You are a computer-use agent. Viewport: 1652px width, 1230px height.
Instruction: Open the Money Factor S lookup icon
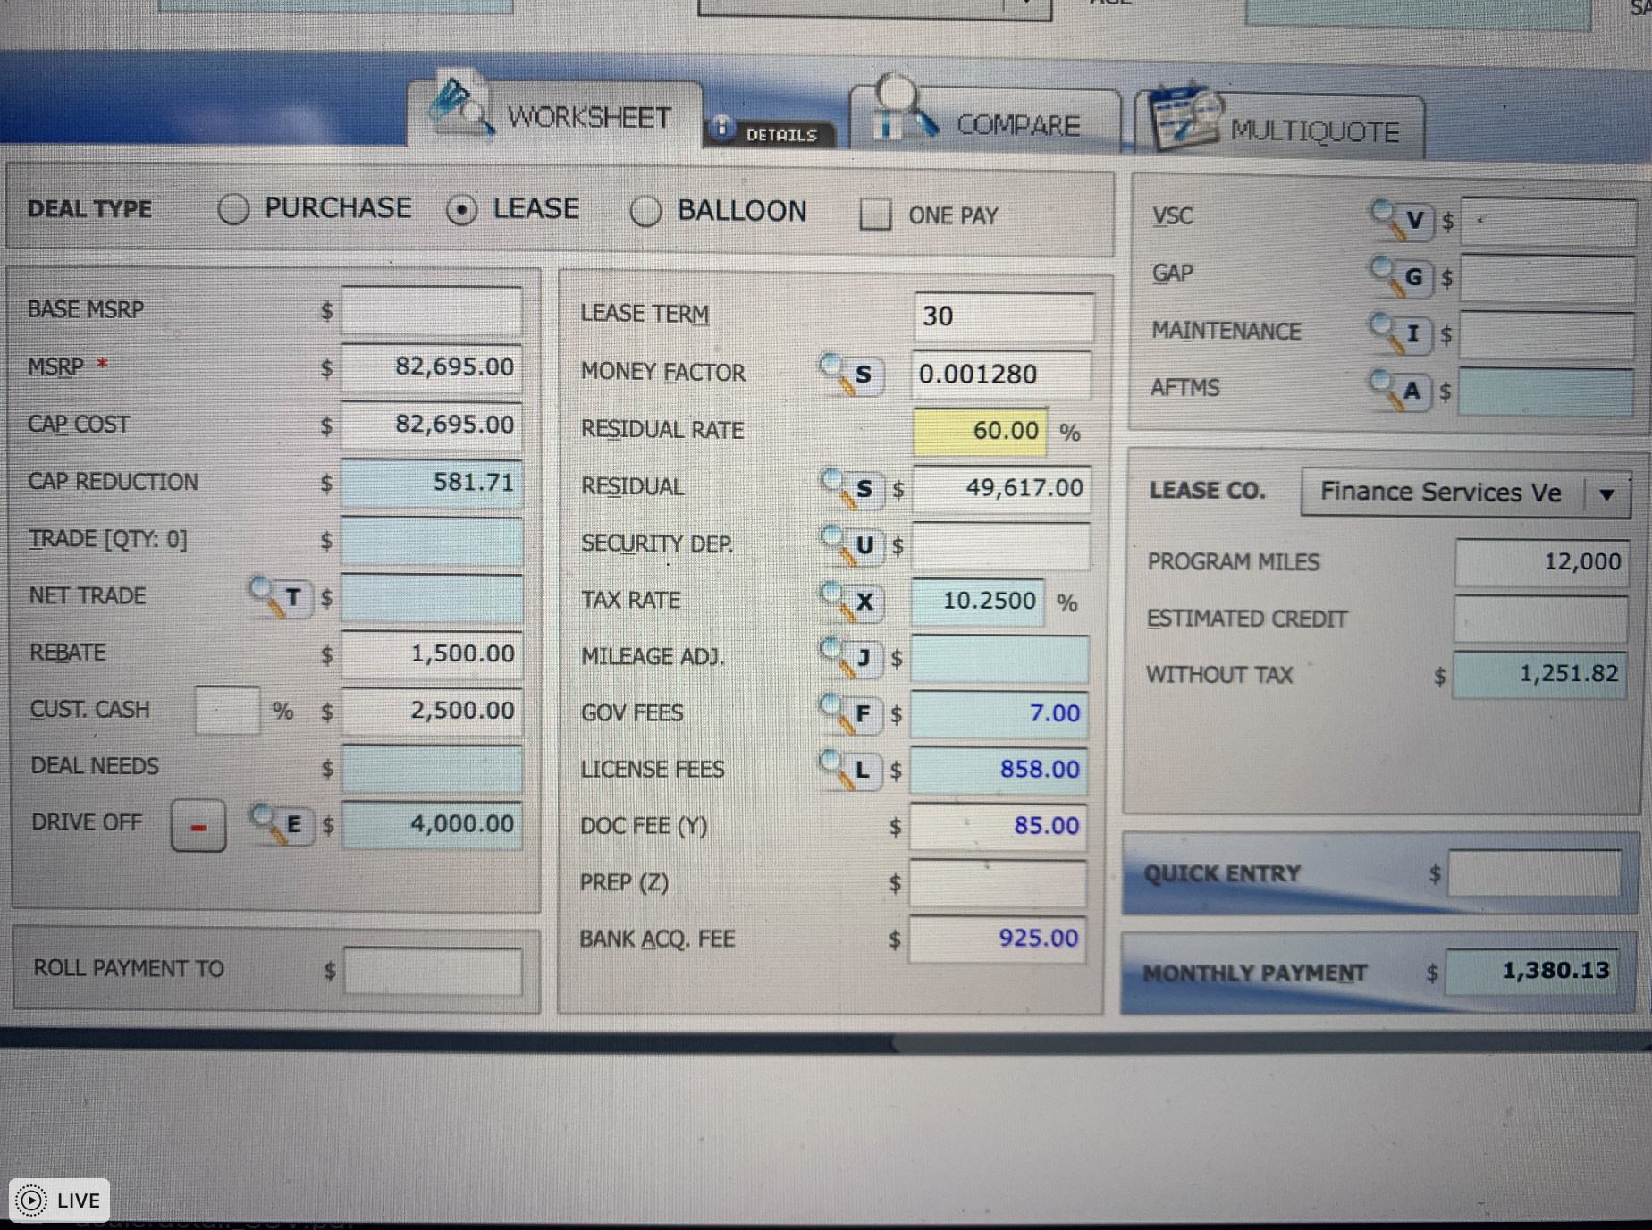tap(852, 375)
